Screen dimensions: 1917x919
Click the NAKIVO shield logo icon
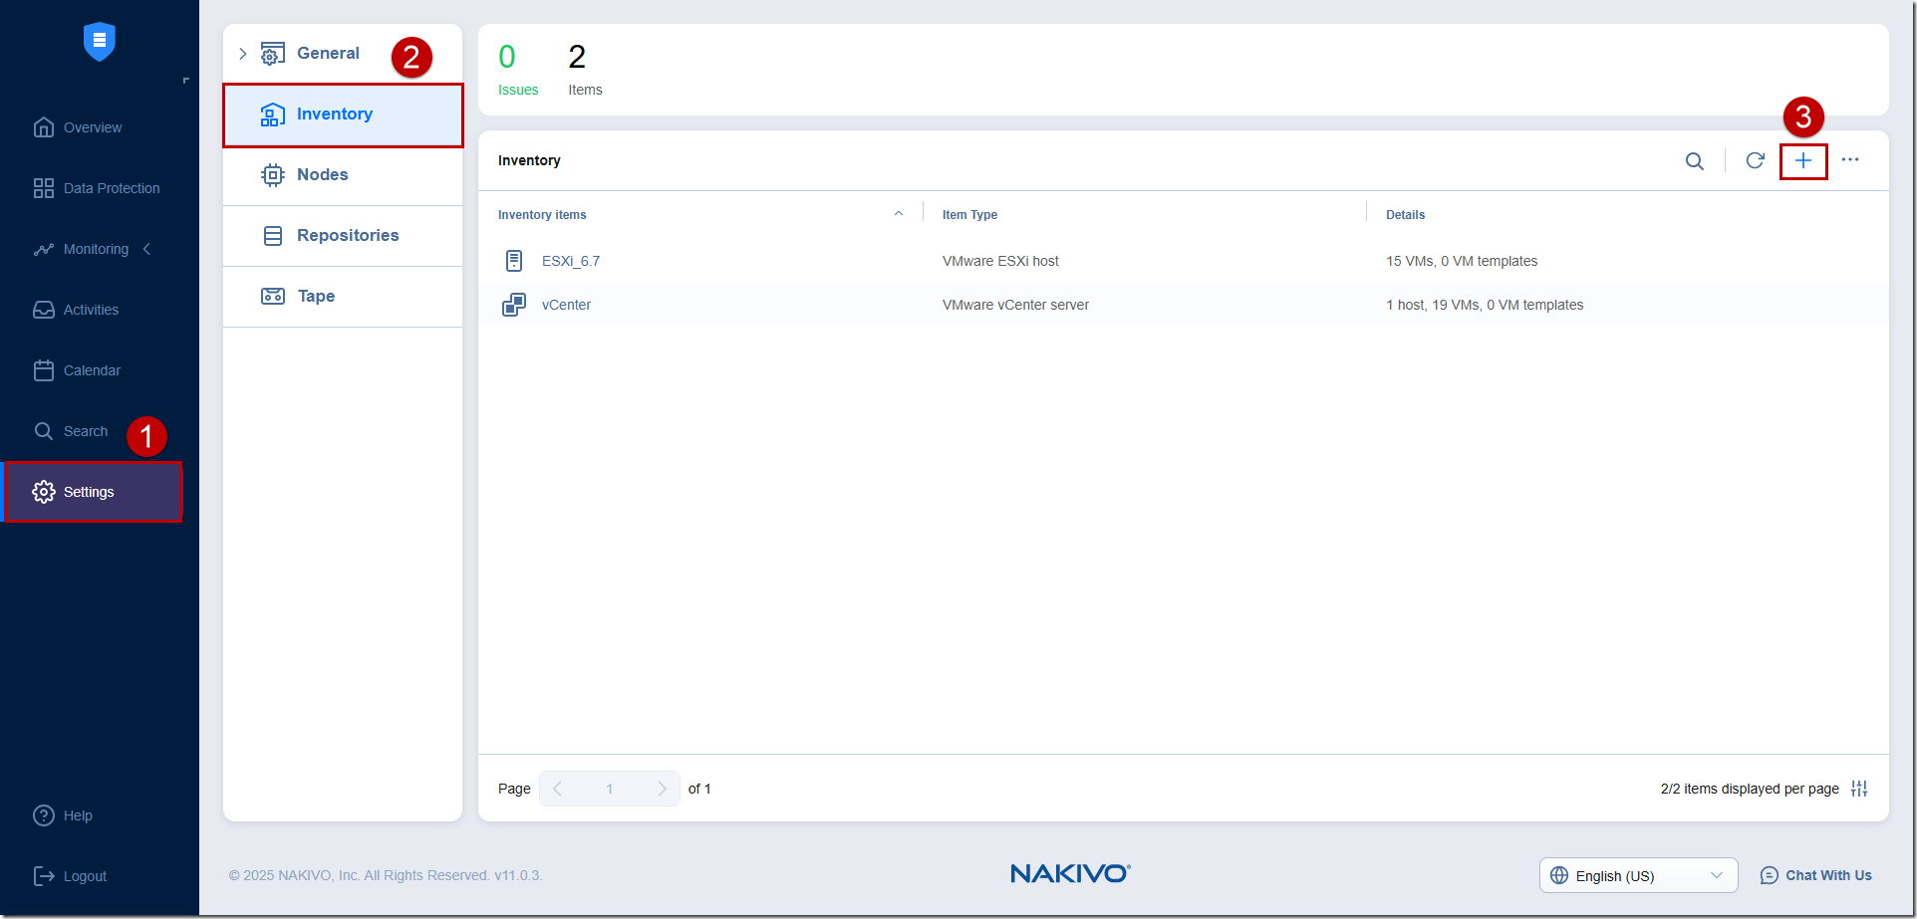[99, 41]
